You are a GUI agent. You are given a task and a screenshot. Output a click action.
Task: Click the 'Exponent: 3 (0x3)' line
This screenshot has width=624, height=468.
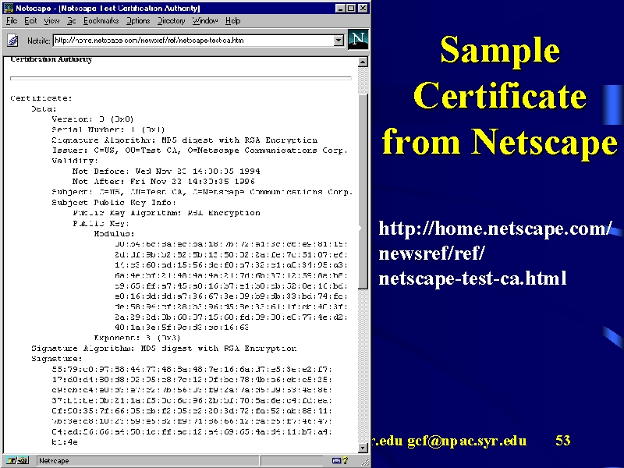tap(137, 338)
